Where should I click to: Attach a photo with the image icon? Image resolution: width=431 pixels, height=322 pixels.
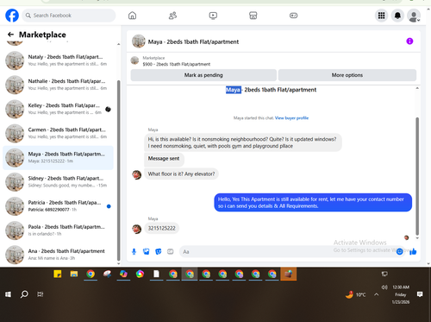tap(147, 252)
